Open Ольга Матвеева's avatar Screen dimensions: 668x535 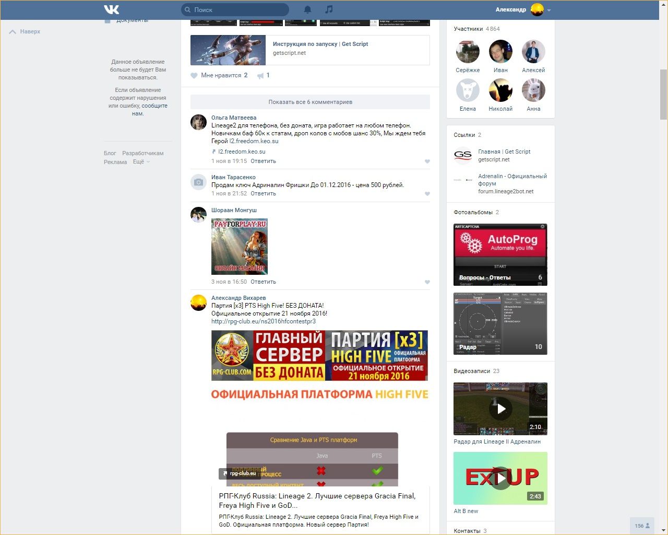198,122
